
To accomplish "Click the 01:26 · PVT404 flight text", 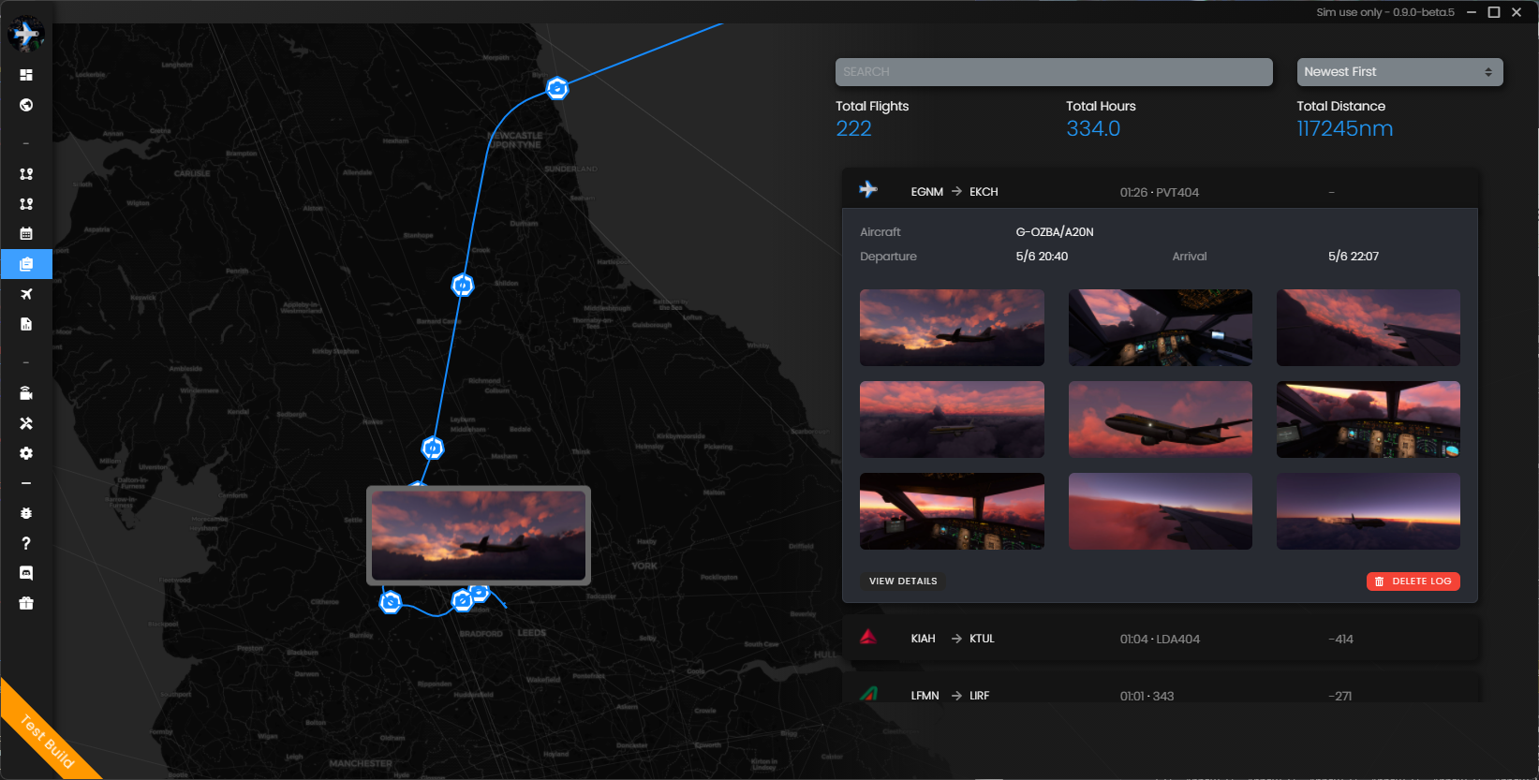I will 1160,192.
